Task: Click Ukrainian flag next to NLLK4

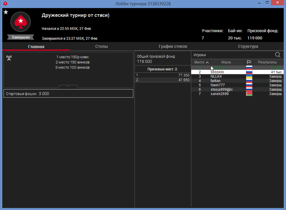Action: click(x=249, y=76)
